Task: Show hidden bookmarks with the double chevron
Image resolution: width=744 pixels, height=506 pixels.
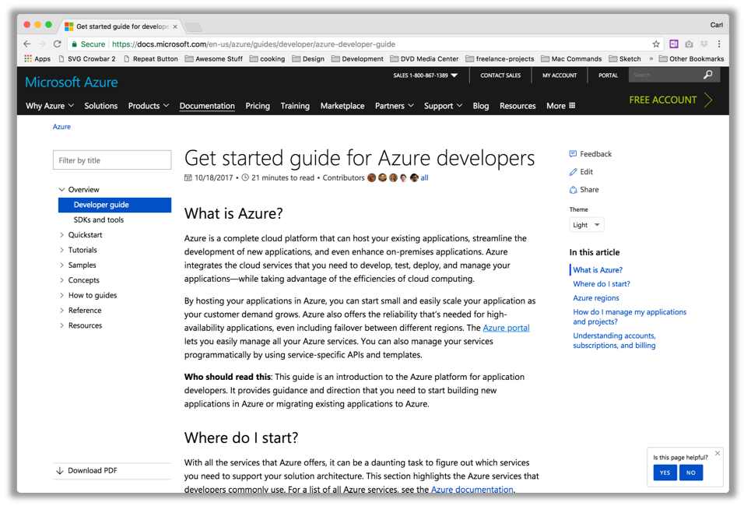Action: (x=651, y=59)
